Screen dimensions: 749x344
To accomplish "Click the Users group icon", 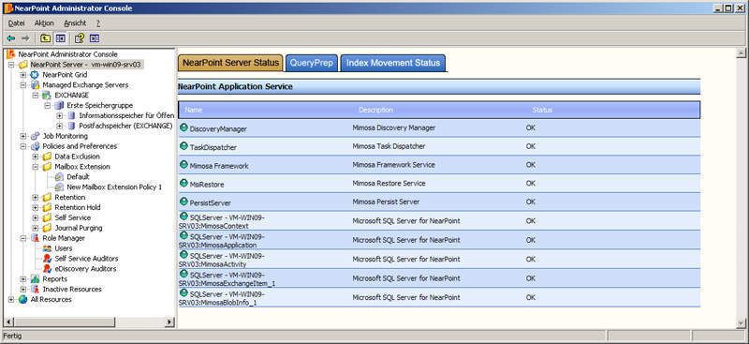I will (x=47, y=248).
